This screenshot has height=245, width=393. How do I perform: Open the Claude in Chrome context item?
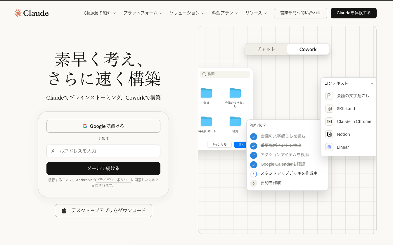[x=329, y=121]
